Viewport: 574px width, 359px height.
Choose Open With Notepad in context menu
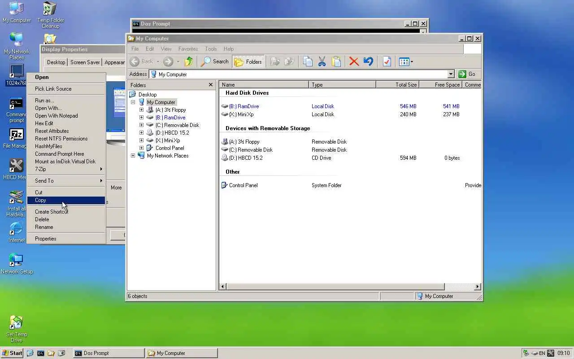pos(66,116)
